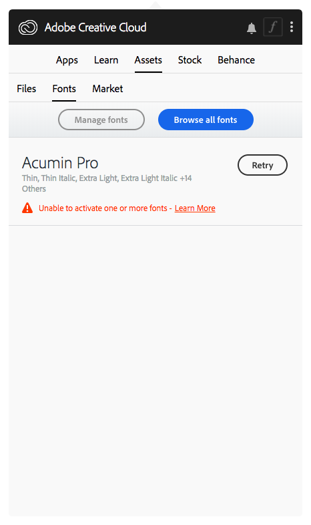Click the Adobe Creative Cloud title

tap(95, 27)
